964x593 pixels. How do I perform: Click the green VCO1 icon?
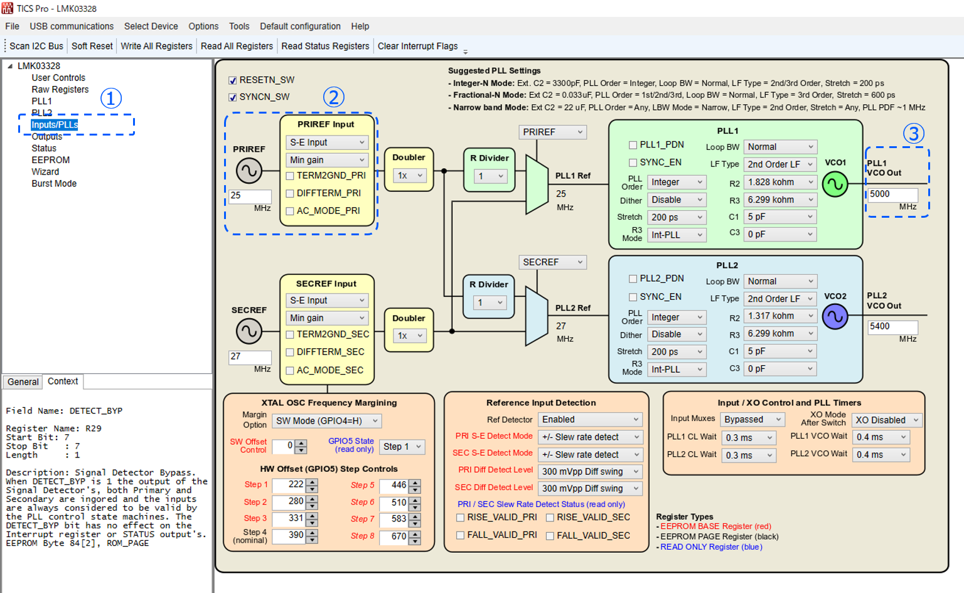point(835,184)
